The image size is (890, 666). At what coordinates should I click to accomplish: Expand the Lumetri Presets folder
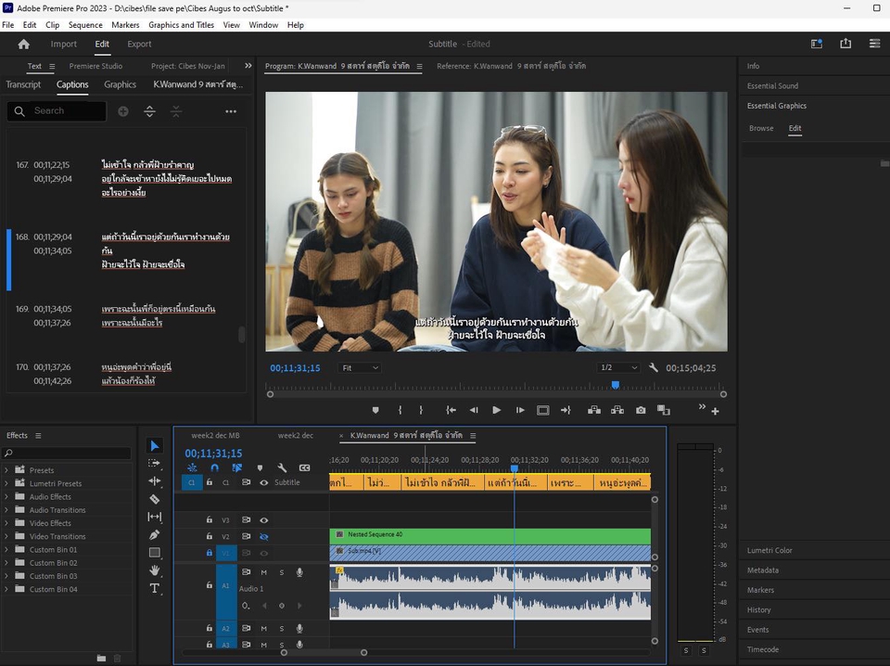pyautogui.click(x=6, y=483)
